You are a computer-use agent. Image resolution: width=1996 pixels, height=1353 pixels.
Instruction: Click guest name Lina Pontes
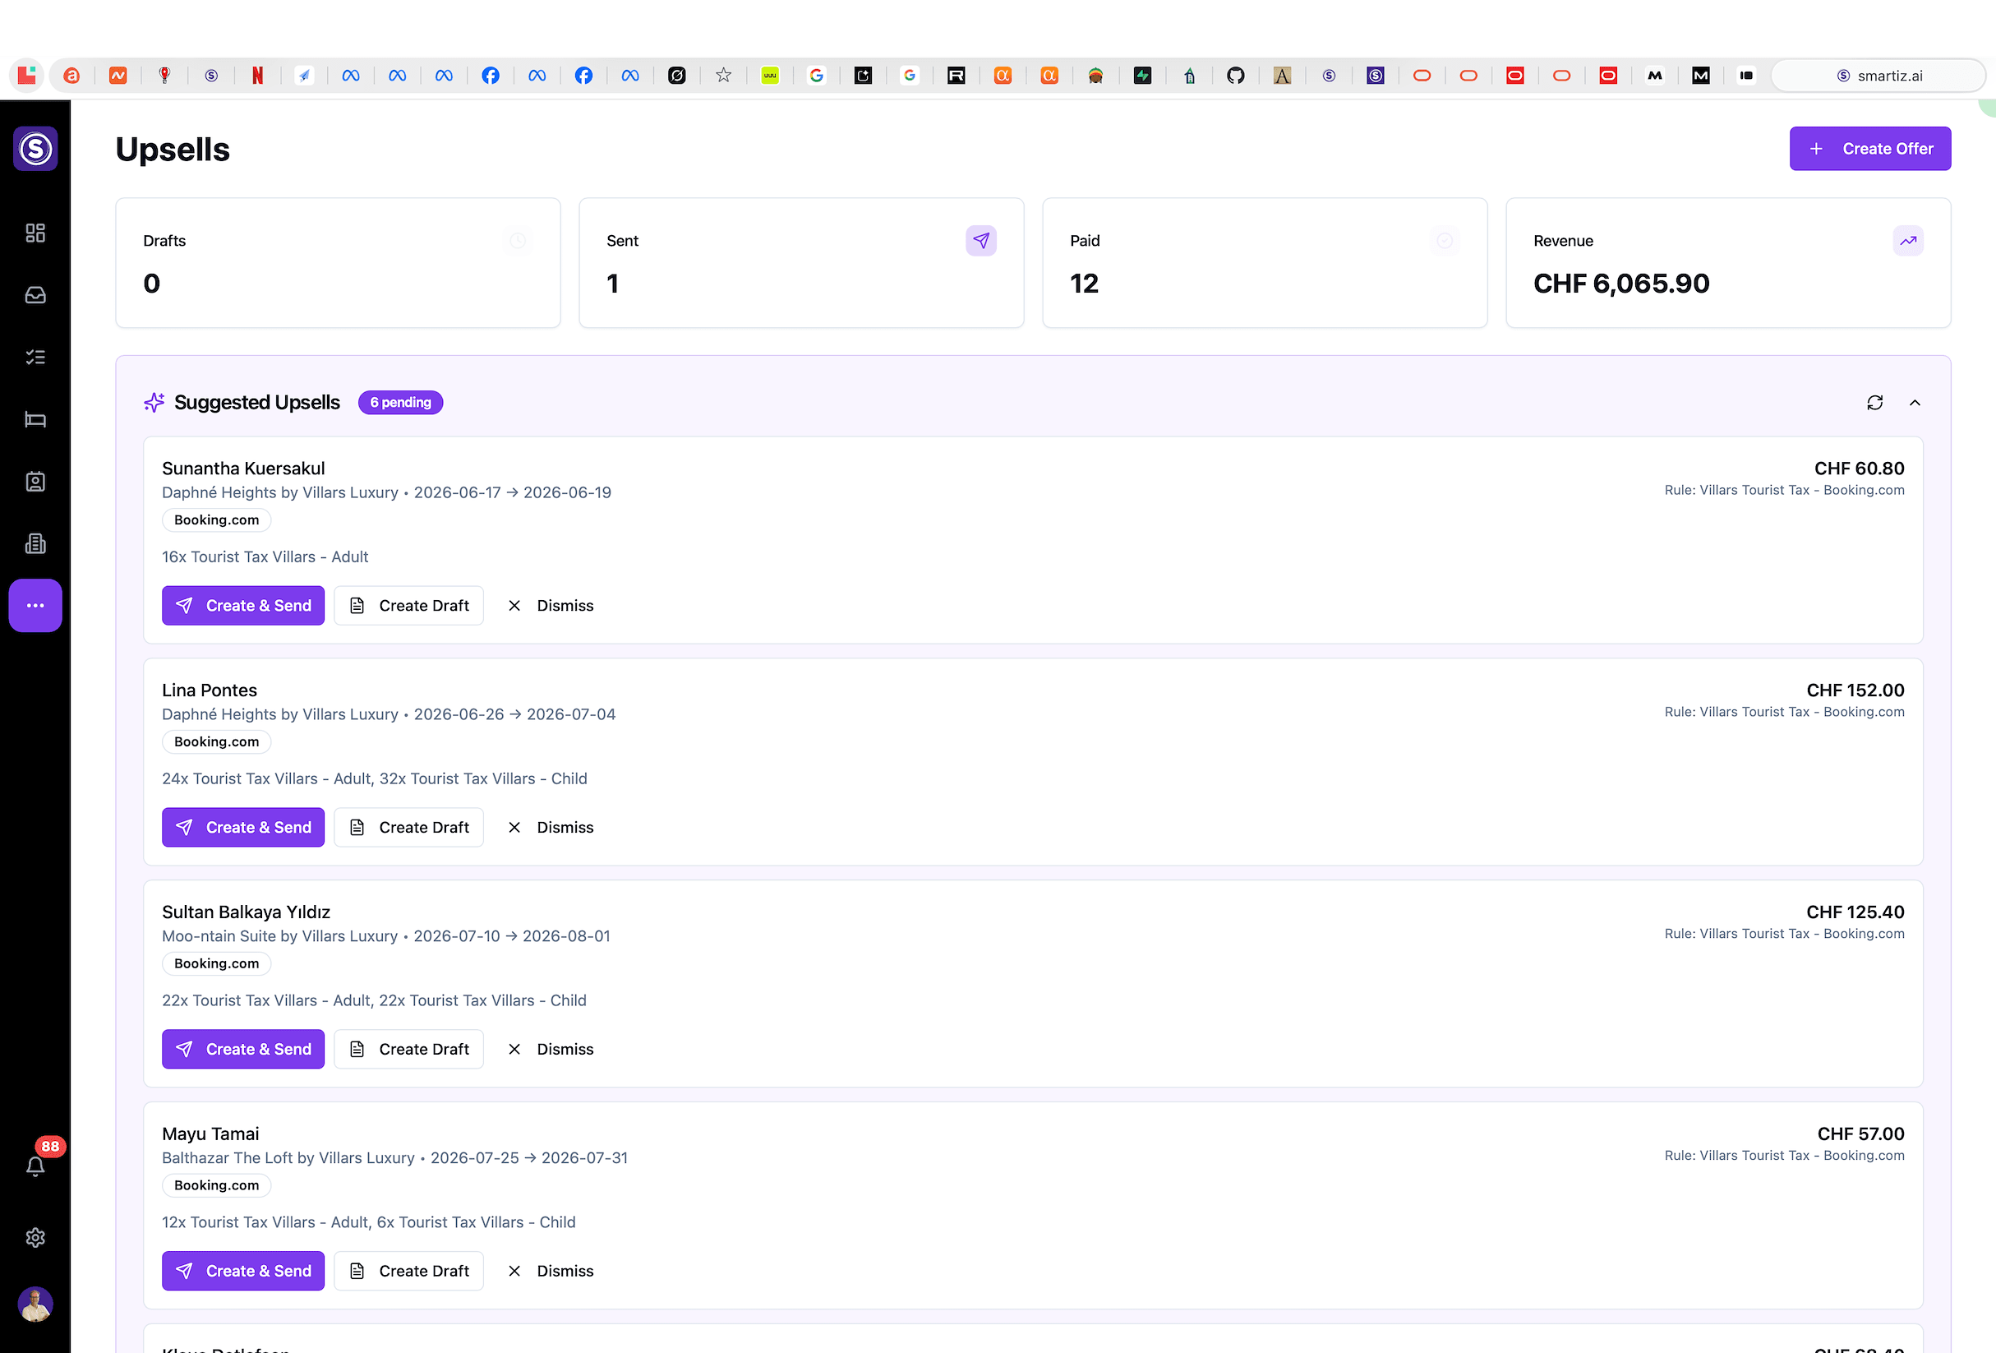(x=210, y=690)
